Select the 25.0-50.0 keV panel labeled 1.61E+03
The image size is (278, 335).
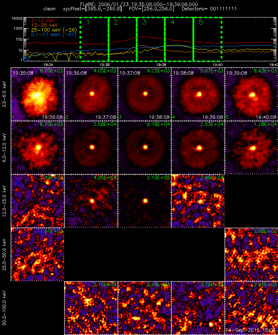pos(37,254)
